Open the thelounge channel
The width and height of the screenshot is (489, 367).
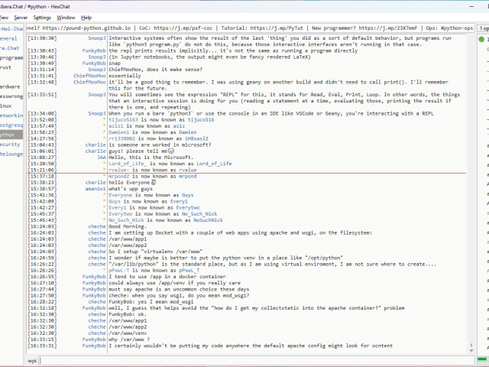pyautogui.click(x=11, y=154)
